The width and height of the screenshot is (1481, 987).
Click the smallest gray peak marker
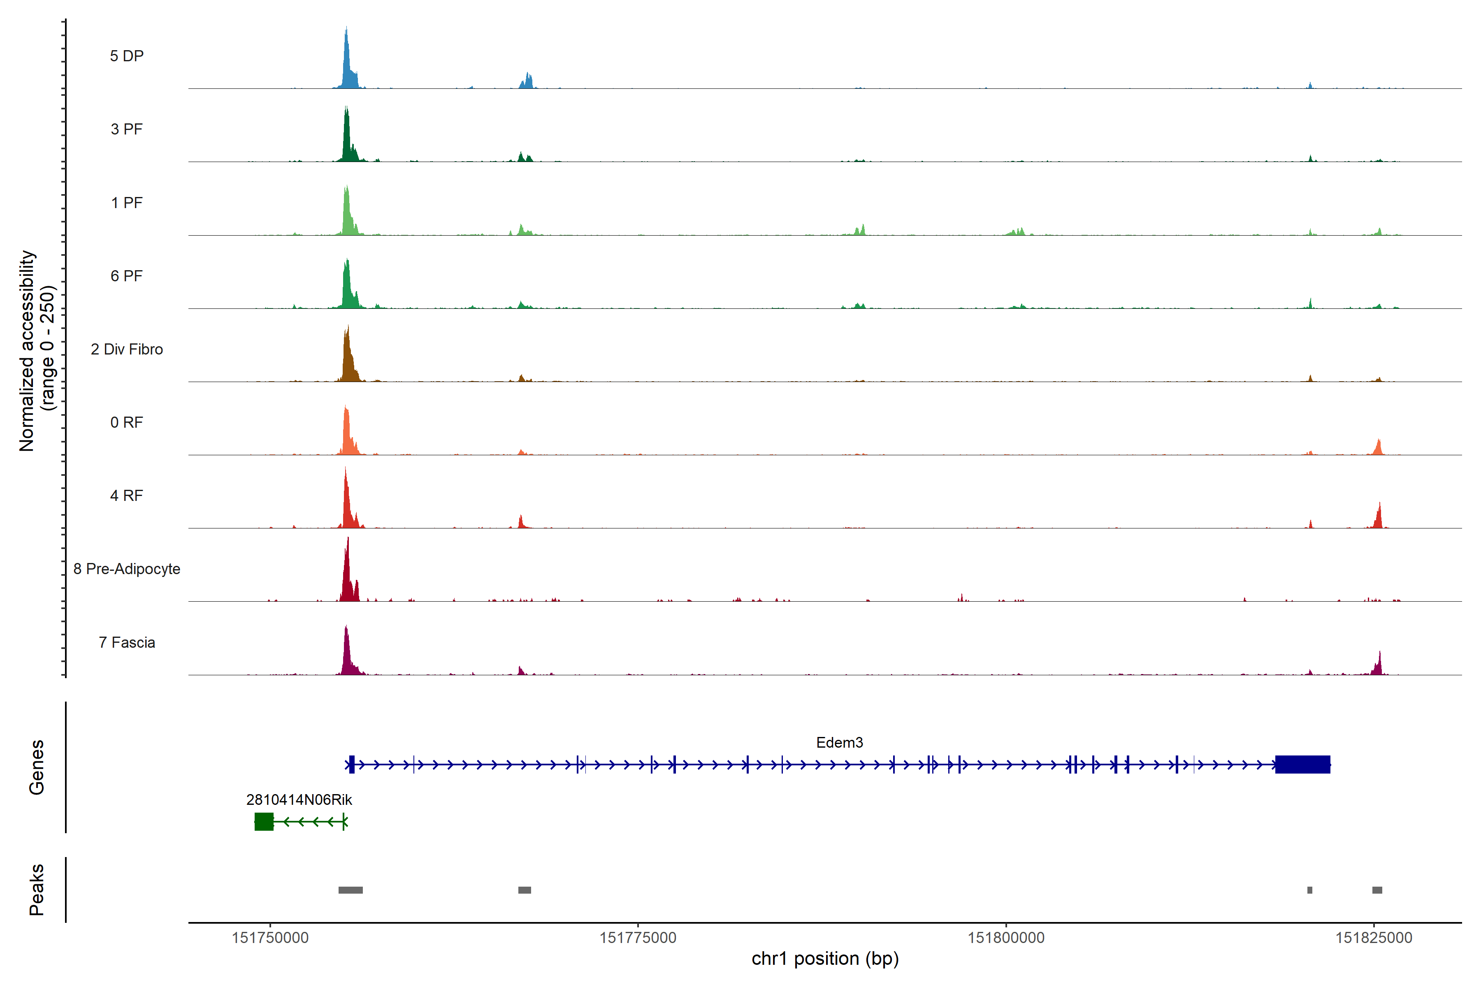coord(1310,890)
